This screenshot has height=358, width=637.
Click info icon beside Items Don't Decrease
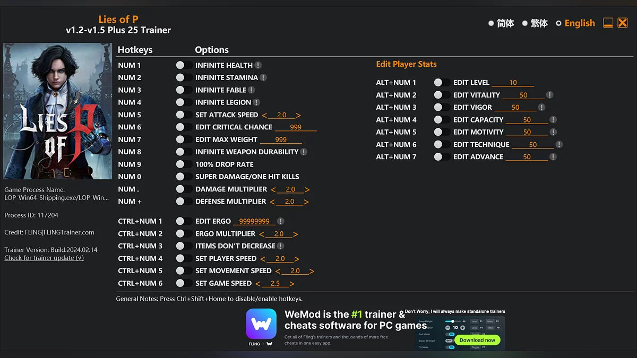pos(281,246)
